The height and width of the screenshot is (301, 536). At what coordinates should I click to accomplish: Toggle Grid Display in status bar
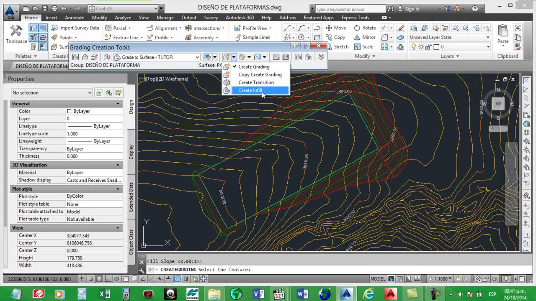coord(100,279)
